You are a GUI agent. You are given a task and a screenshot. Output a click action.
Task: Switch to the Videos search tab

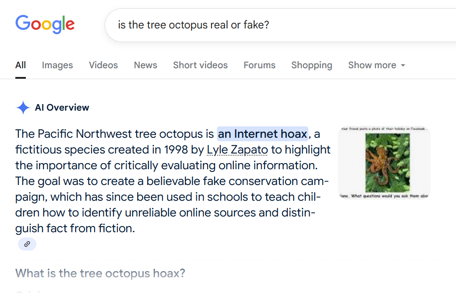103,65
